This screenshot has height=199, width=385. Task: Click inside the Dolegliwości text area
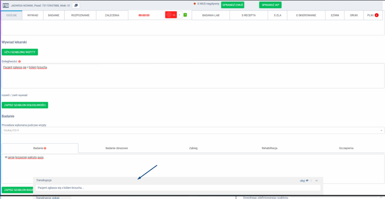(x=192, y=77)
